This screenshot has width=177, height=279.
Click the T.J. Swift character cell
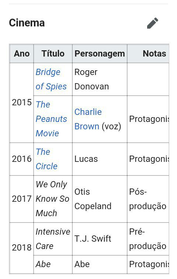[100, 239]
